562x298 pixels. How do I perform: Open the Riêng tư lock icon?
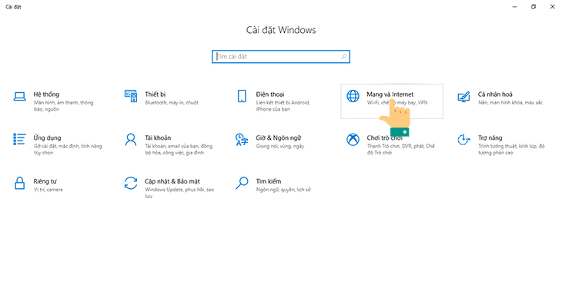click(x=20, y=183)
